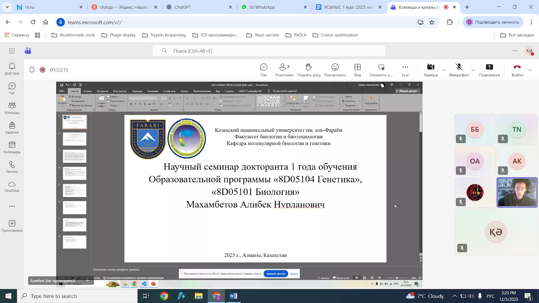Unmute the Microphone
Viewport: 539px width, 303px height.
[459, 70]
